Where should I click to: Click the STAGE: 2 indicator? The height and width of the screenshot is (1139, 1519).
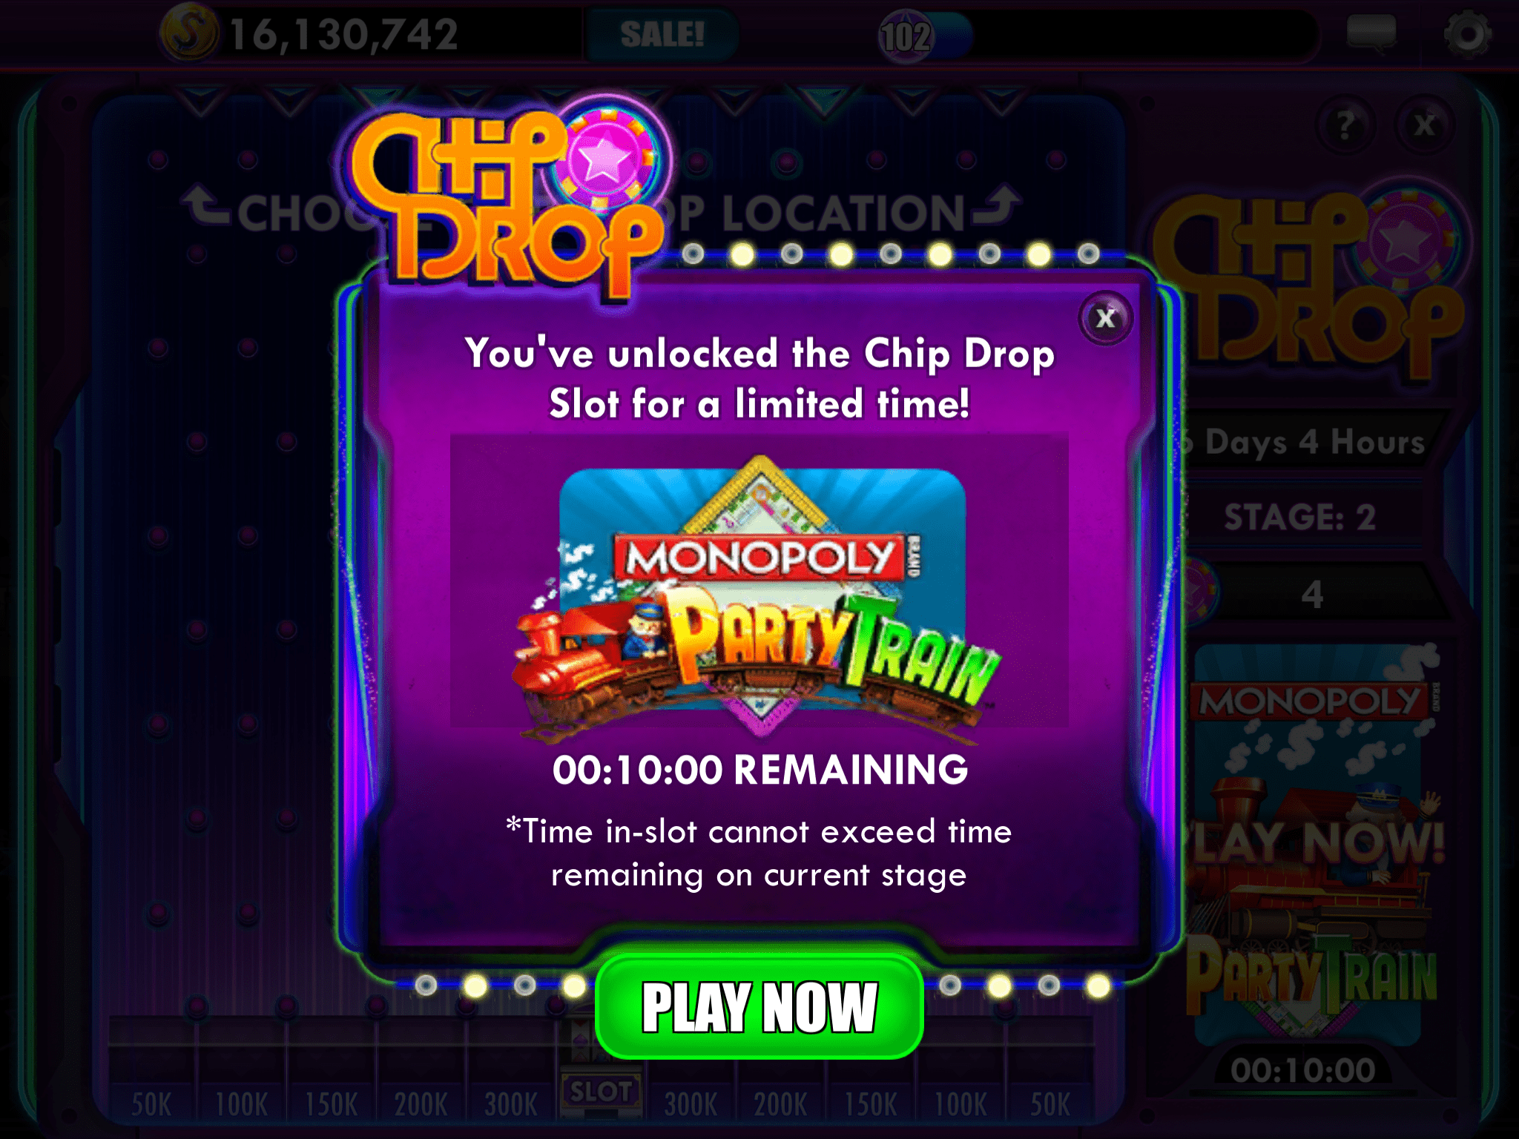1299,517
